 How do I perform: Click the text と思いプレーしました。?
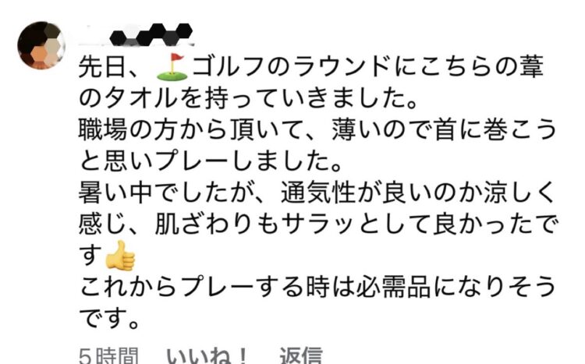tap(211, 161)
